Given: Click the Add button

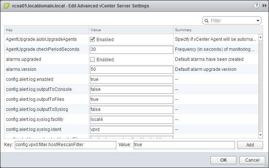Looking at the screenshot, I should click(250, 145).
